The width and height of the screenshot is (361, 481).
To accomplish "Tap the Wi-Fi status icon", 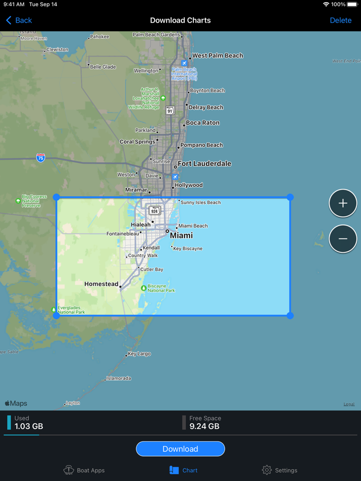I will point(326,4).
